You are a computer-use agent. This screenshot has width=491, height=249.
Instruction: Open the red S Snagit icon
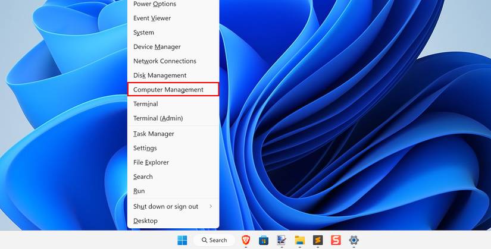point(336,240)
